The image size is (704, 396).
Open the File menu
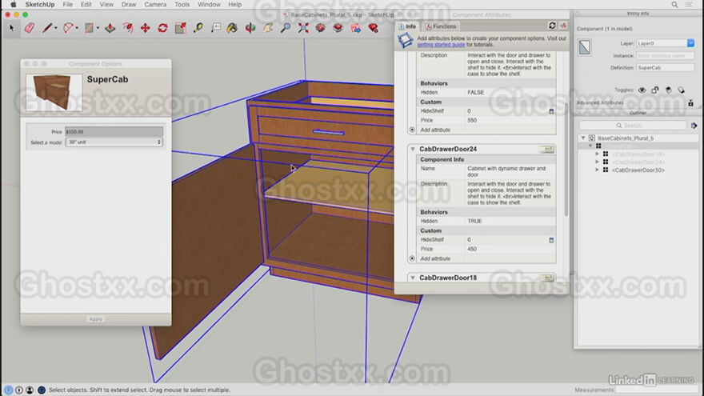click(x=68, y=5)
